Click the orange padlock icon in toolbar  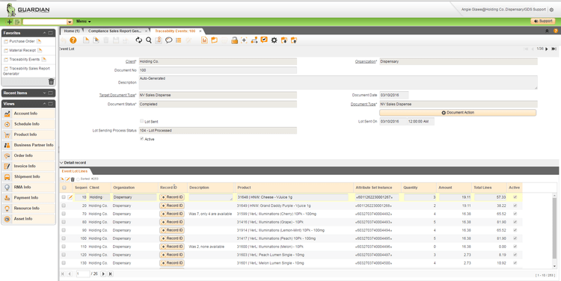(x=234, y=40)
